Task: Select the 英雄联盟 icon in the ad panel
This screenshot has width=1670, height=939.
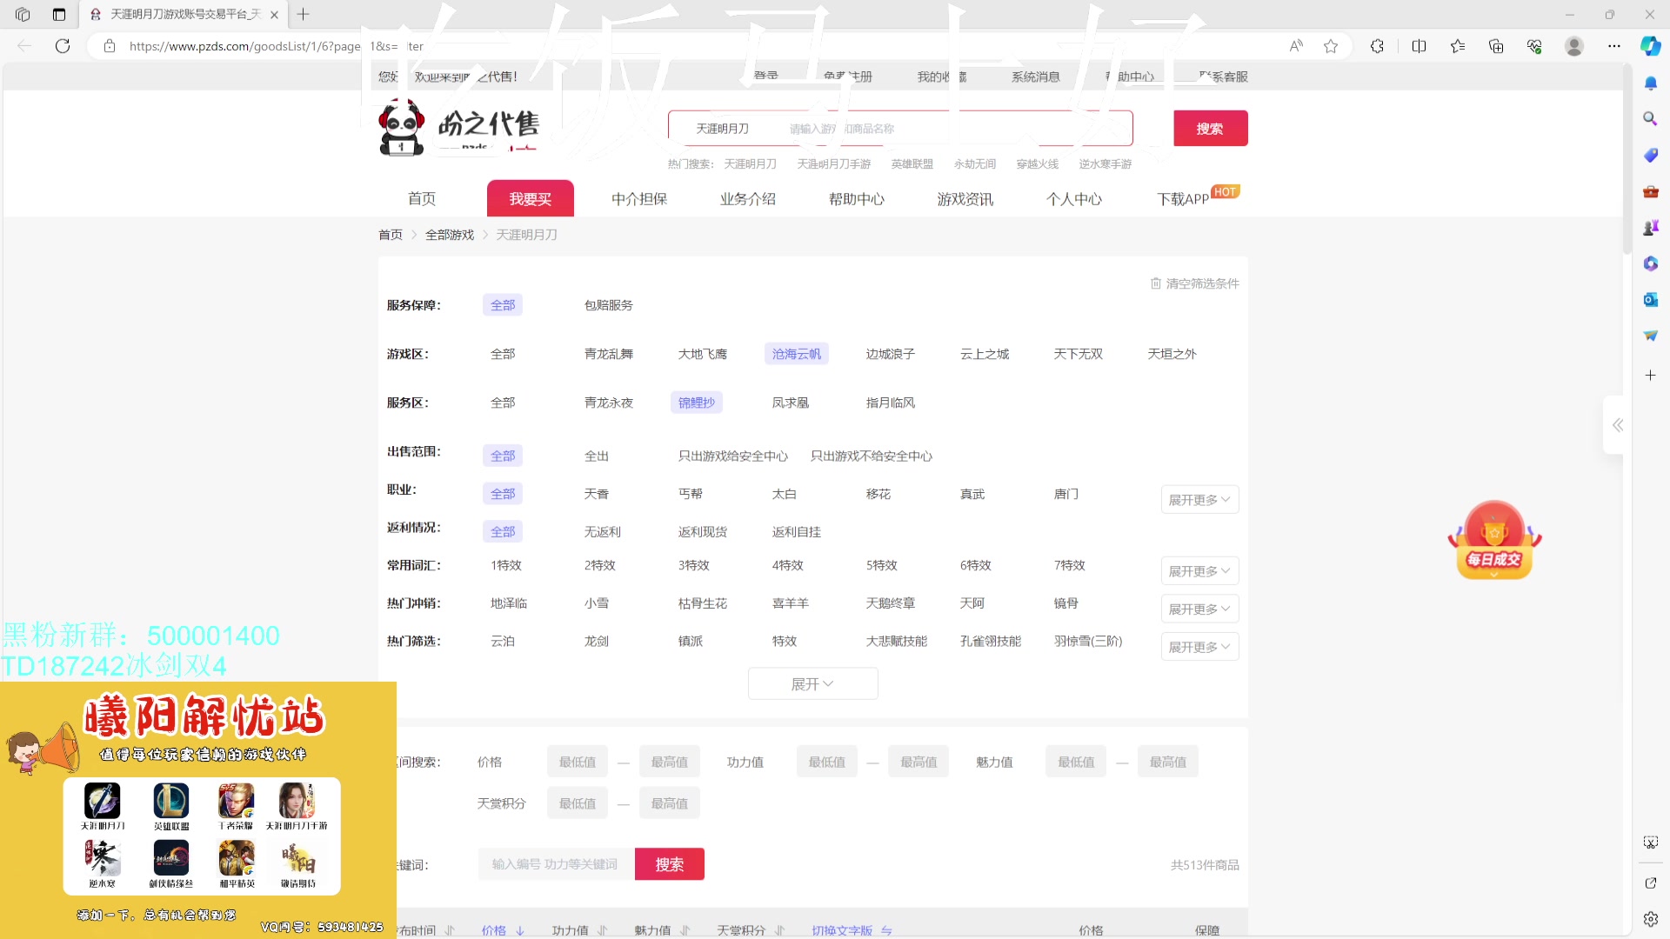Action: click(170, 802)
